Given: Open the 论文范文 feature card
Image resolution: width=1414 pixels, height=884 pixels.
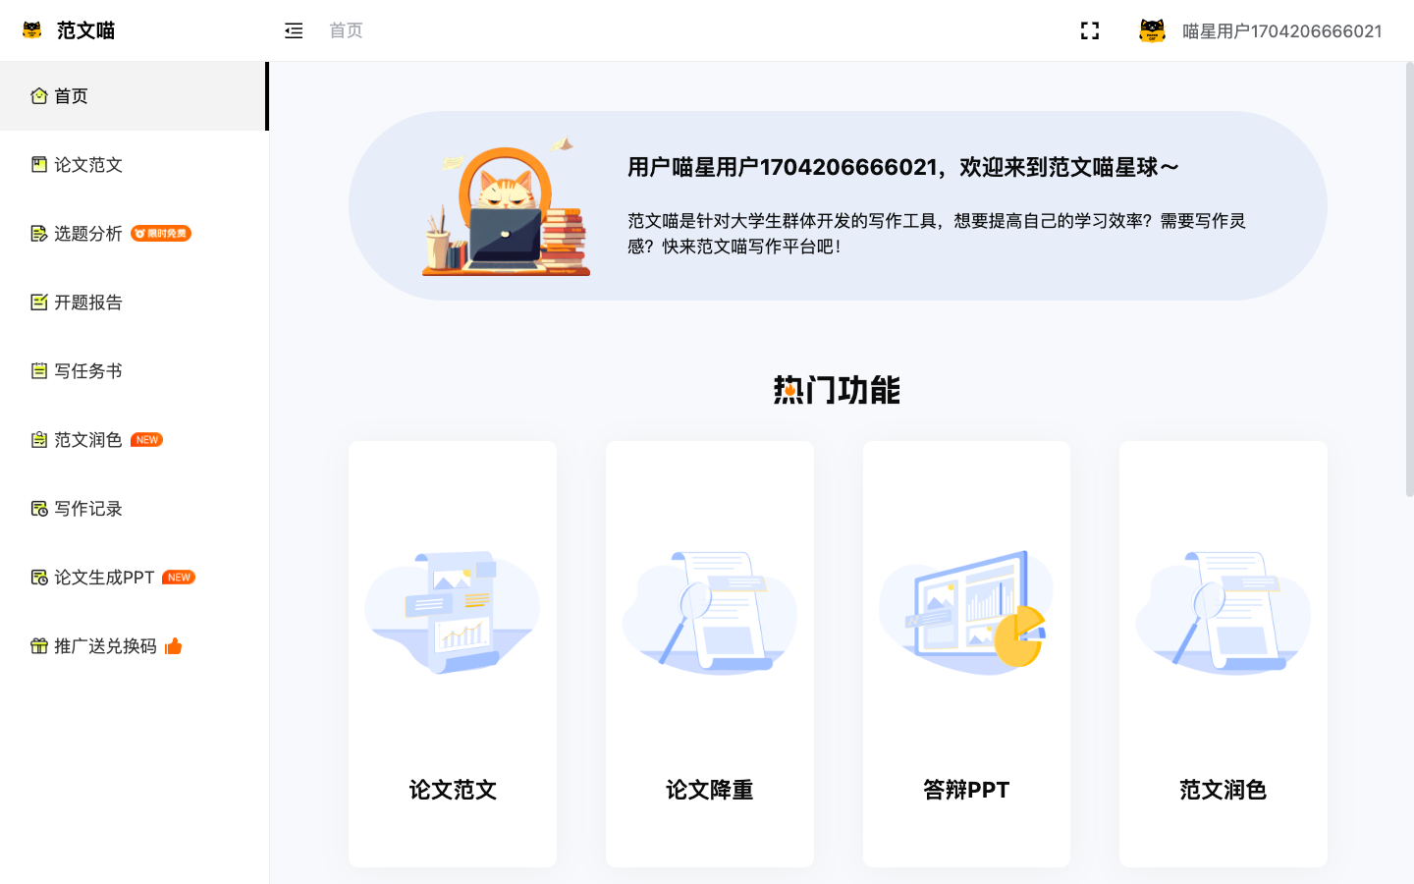Looking at the screenshot, I should click(x=452, y=652).
